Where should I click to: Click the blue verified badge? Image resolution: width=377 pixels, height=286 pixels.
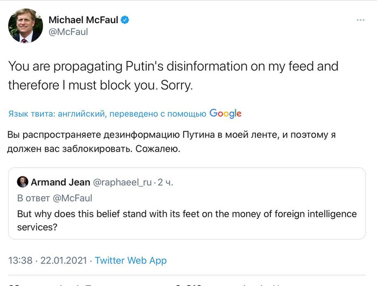point(125,20)
